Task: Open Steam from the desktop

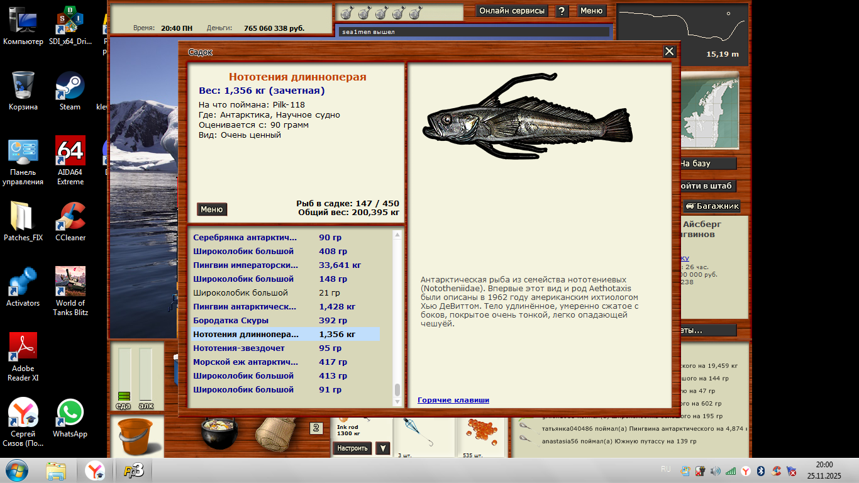Action: tap(70, 91)
